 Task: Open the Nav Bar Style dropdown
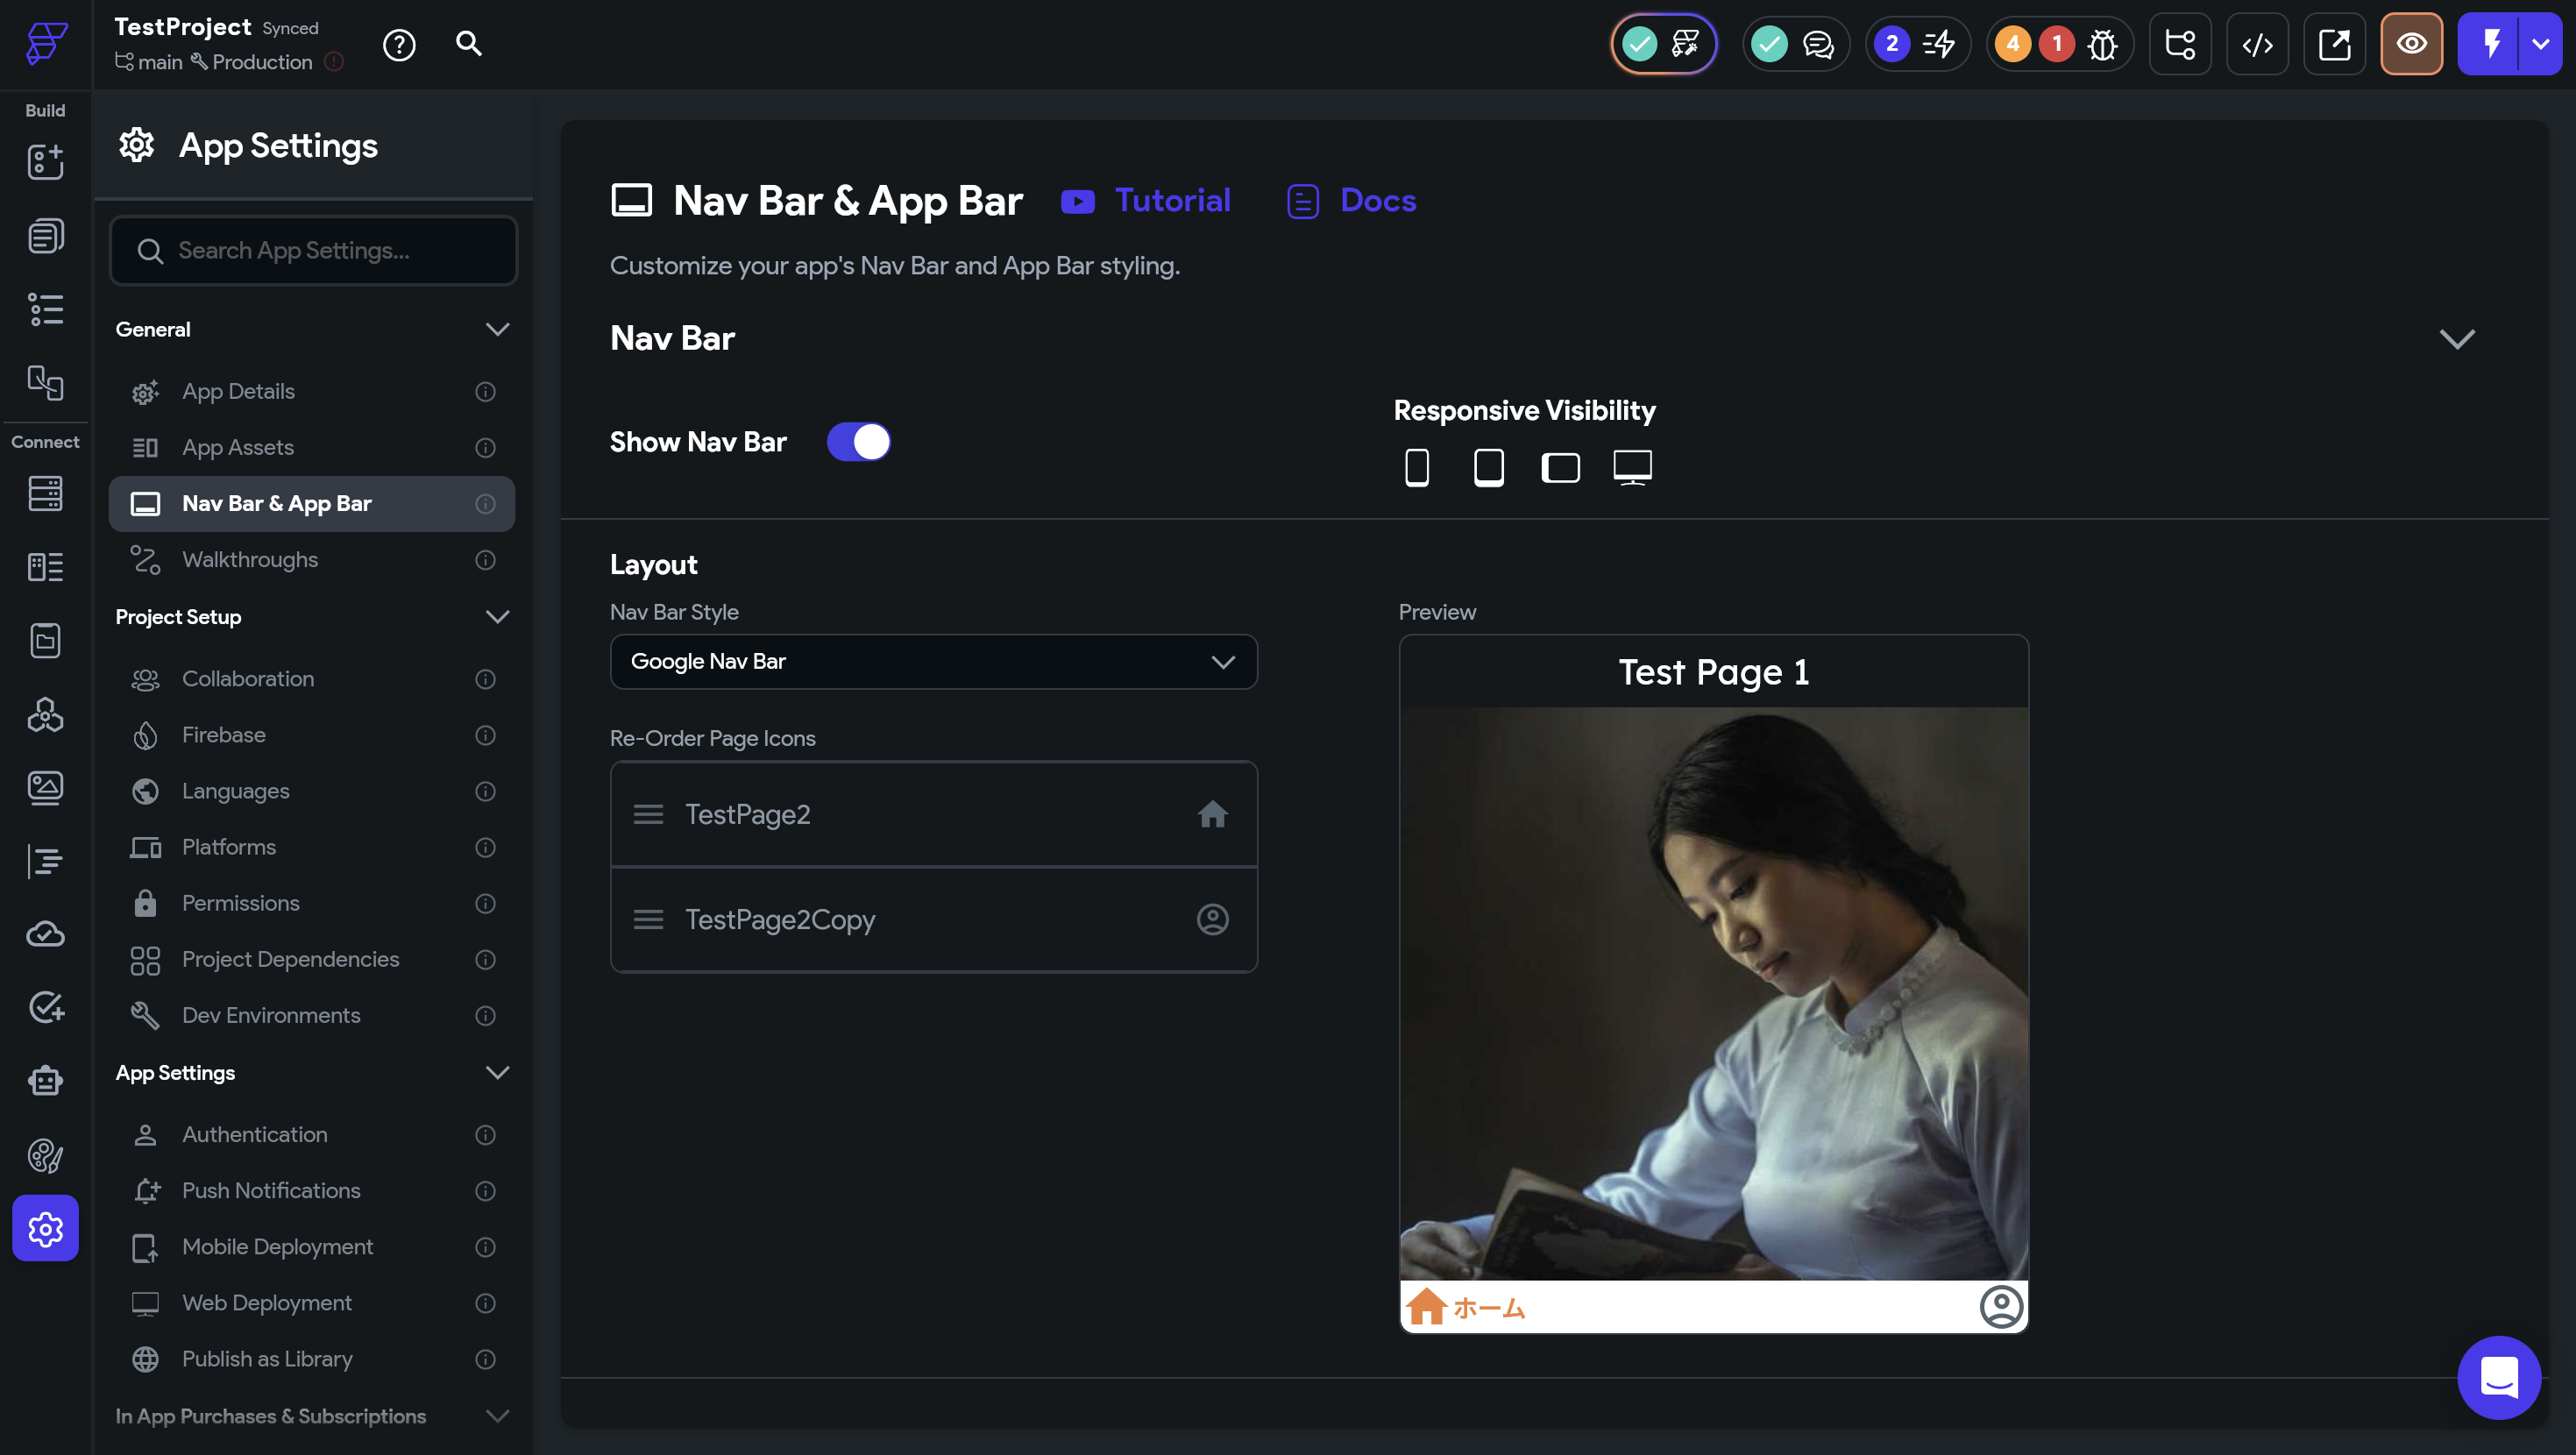pyautogui.click(x=933, y=661)
